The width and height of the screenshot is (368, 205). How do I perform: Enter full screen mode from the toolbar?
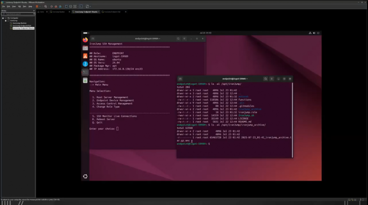(x=75, y=6)
